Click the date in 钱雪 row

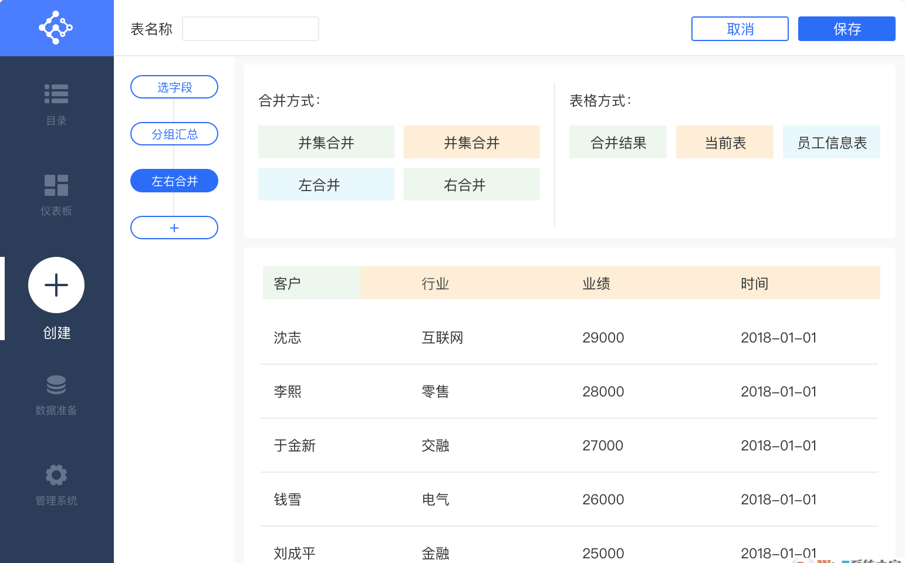779,500
